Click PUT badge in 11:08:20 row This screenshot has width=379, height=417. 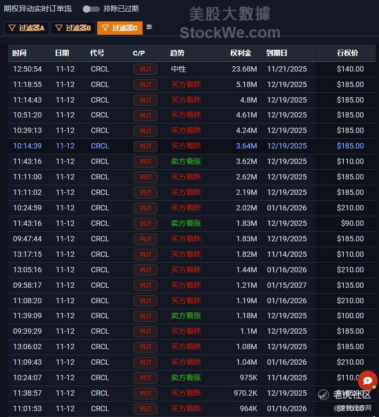point(146,301)
